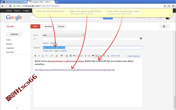176x110 pixels.
Task: Open the Gmail dropdown label
Action: [10, 26]
